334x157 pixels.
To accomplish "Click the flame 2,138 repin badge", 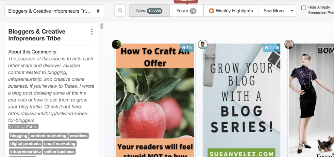I will click(x=272, y=48).
